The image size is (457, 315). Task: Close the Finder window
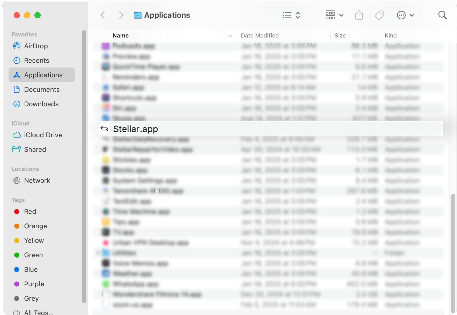point(17,15)
